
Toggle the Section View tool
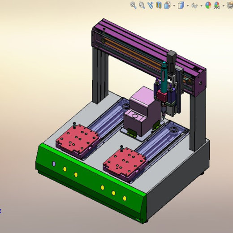159,5
